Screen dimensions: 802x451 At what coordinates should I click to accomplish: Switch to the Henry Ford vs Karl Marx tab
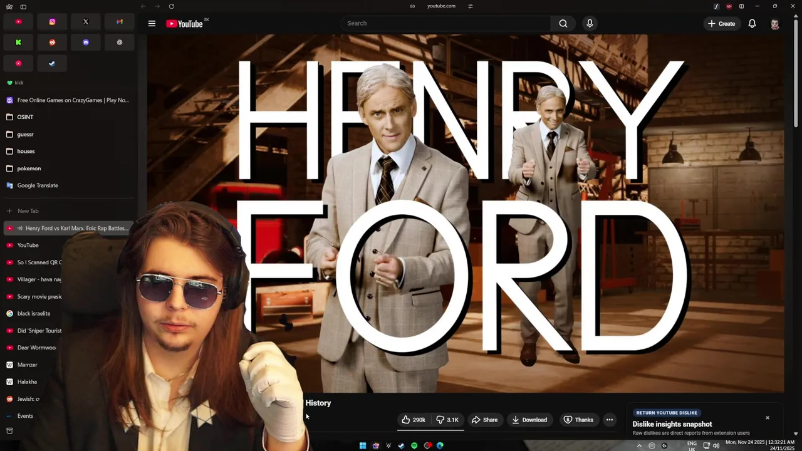(x=68, y=228)
